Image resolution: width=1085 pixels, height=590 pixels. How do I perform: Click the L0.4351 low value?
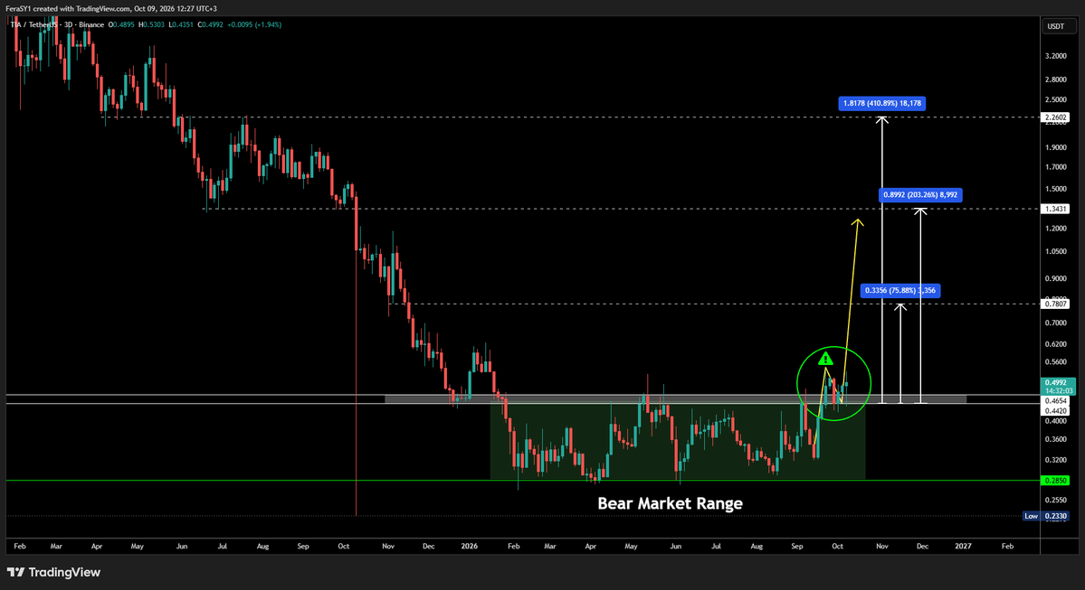coord(181,25)
